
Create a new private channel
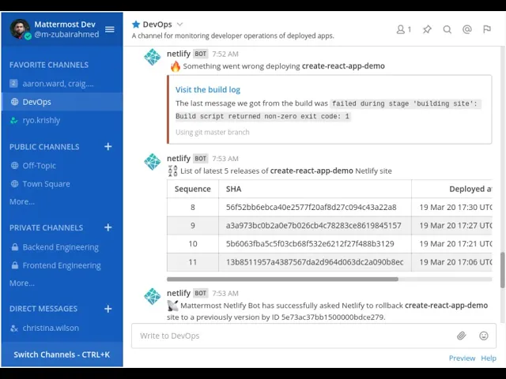coord(108,227)
